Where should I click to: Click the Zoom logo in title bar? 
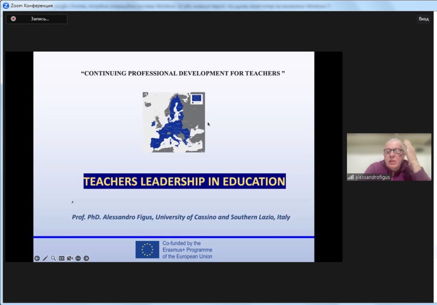(6, 6)
